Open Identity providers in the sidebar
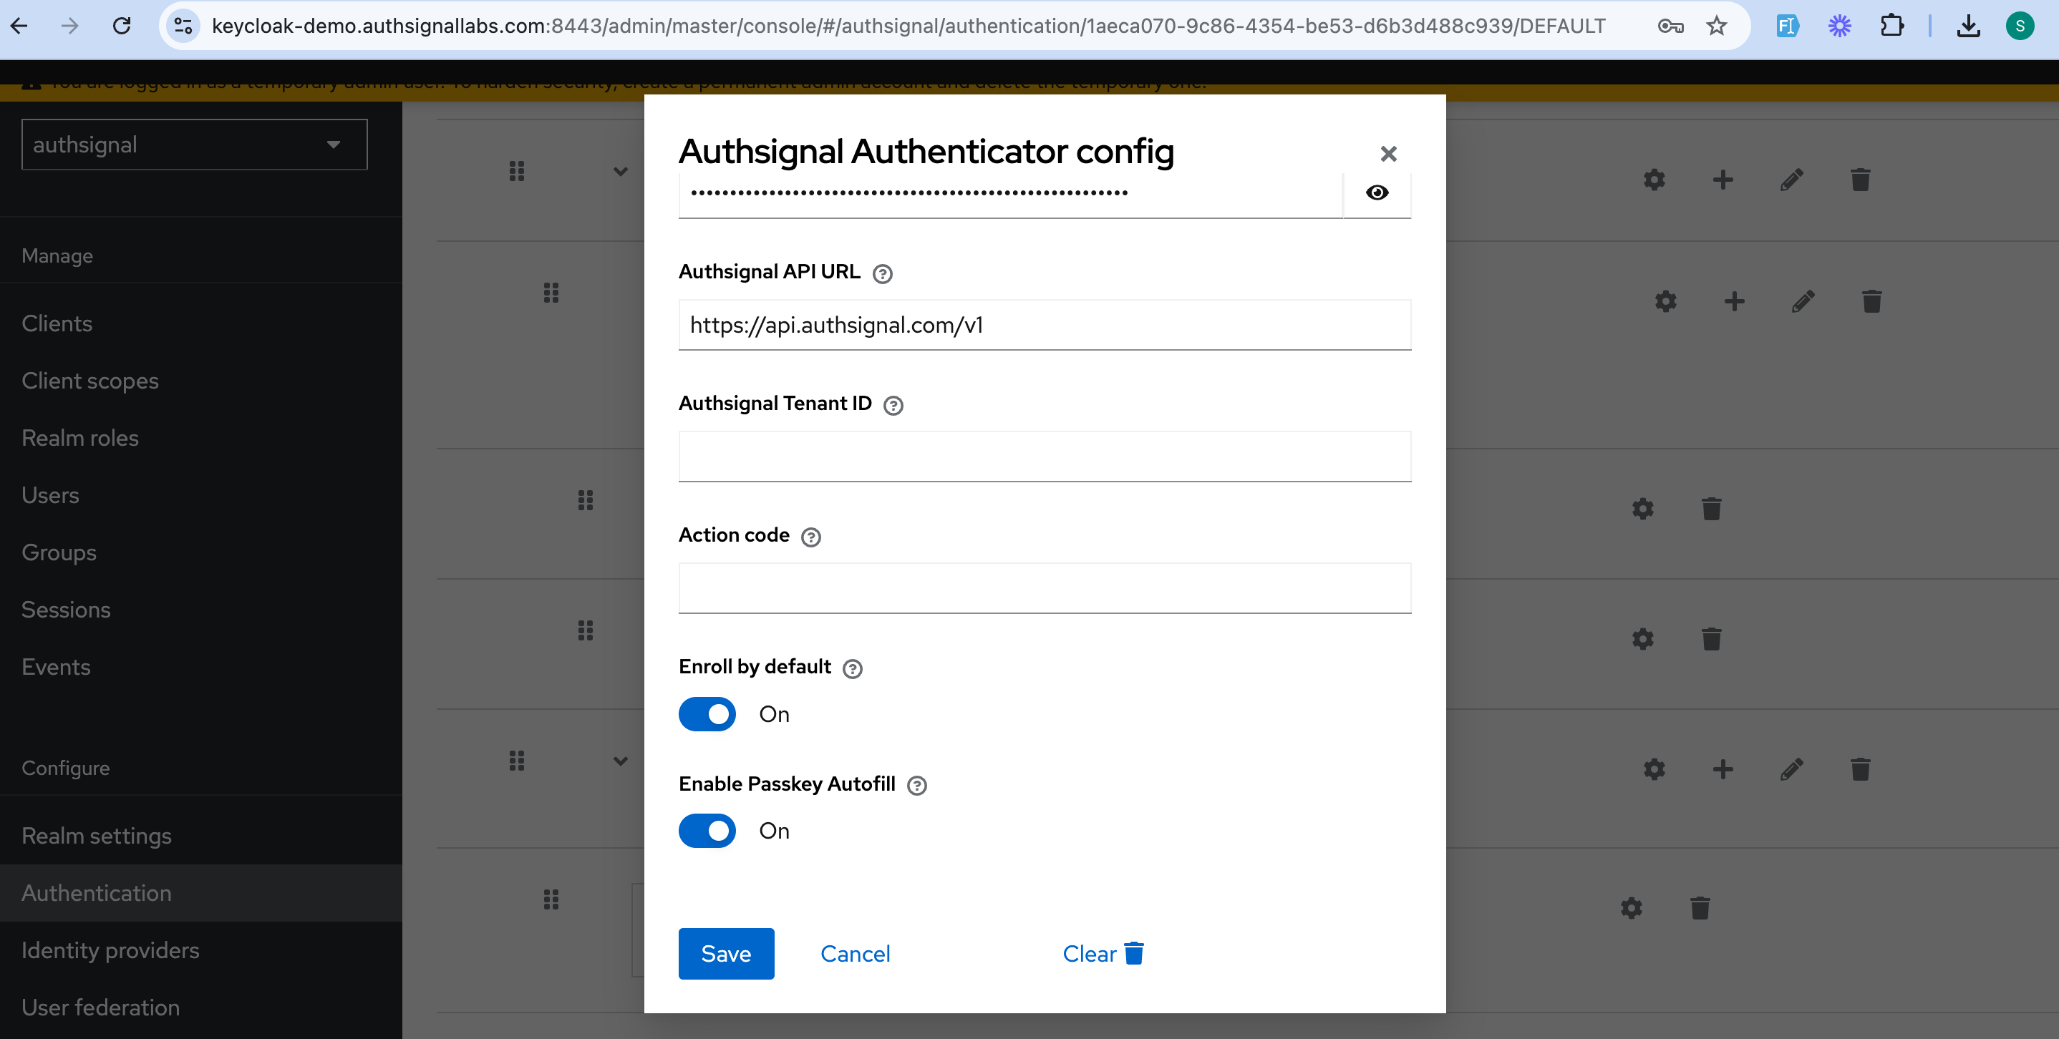Image resolution: width=2059 pixels, height=1039 pixels. pos(110,950)
